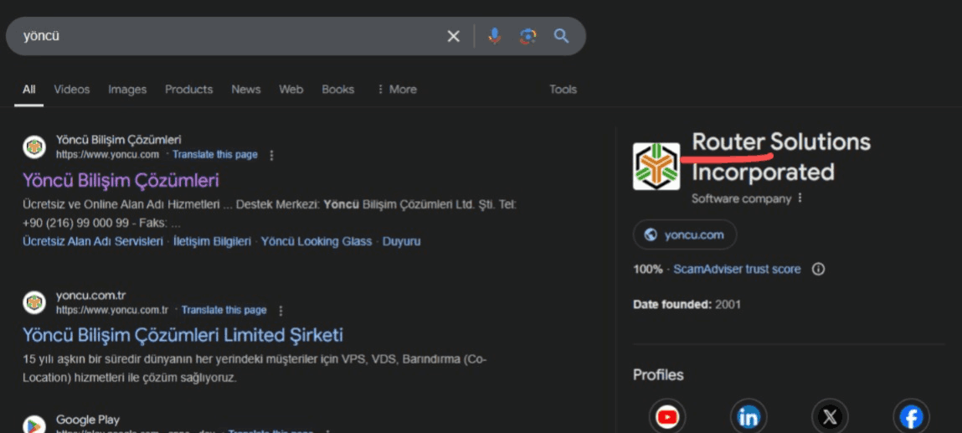Open the X (Twitter) profile icon
Image resolution: width=962 pixels, height=433 pixels.
[830, 416]
